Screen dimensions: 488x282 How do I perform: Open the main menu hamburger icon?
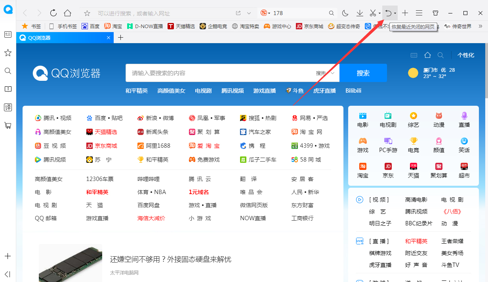pyautogui.click(x=419, y=13)
